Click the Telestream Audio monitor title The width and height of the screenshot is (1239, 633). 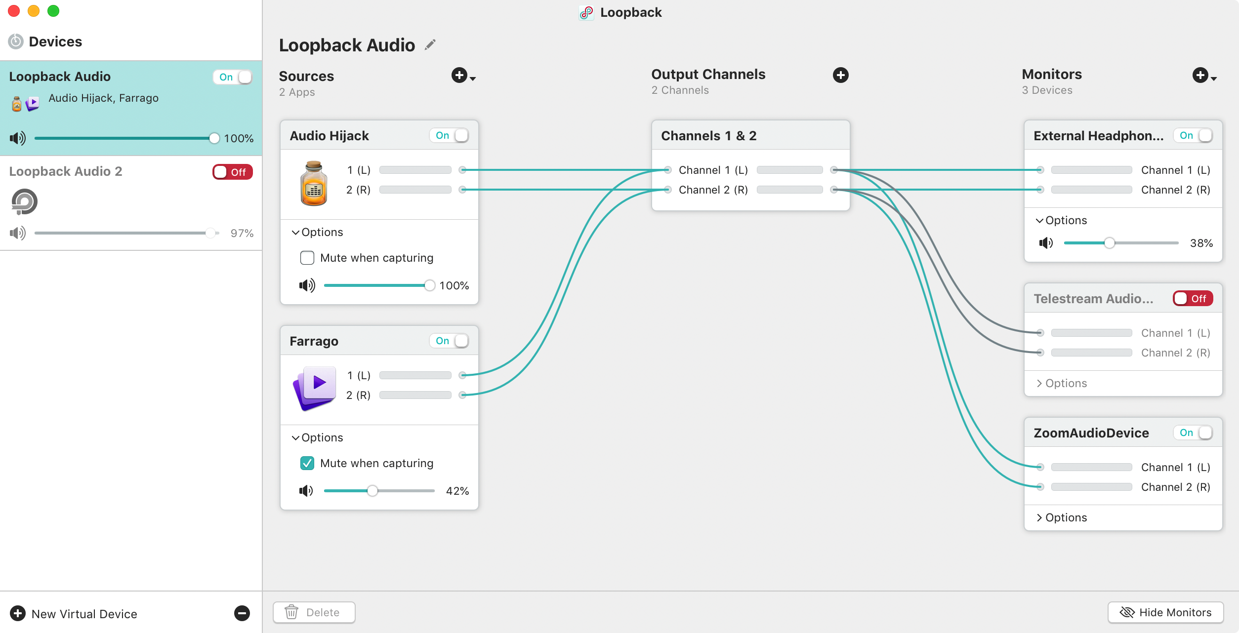click(1093, 299)
